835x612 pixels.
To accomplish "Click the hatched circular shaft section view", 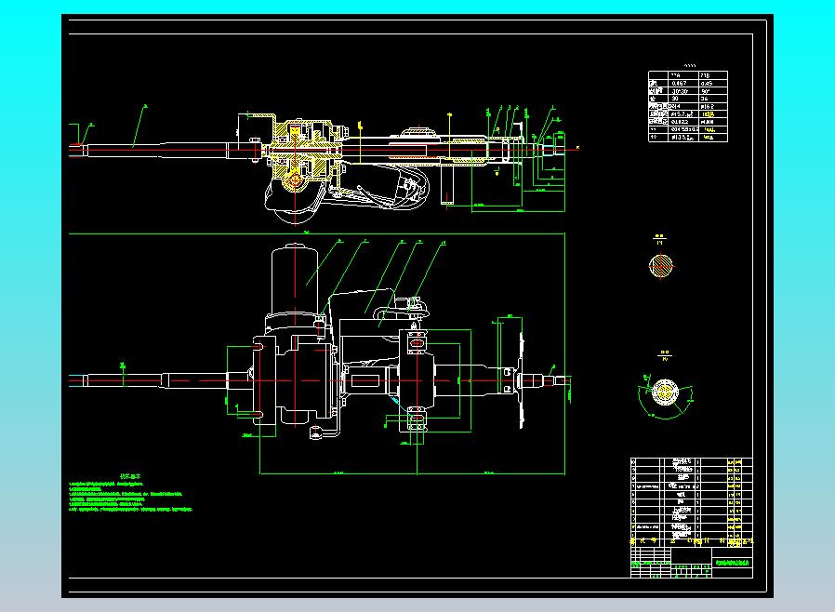I will point(661,265).
